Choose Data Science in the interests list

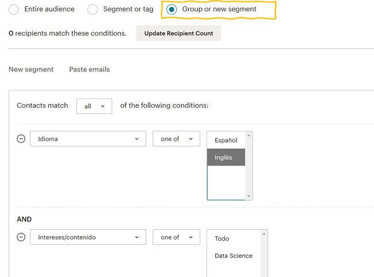coord(234,256)
